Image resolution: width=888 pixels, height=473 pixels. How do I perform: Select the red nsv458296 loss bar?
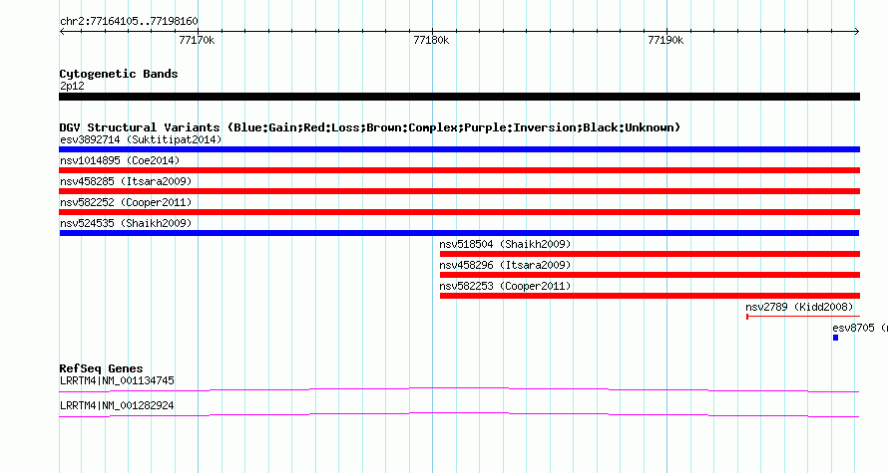650,275
